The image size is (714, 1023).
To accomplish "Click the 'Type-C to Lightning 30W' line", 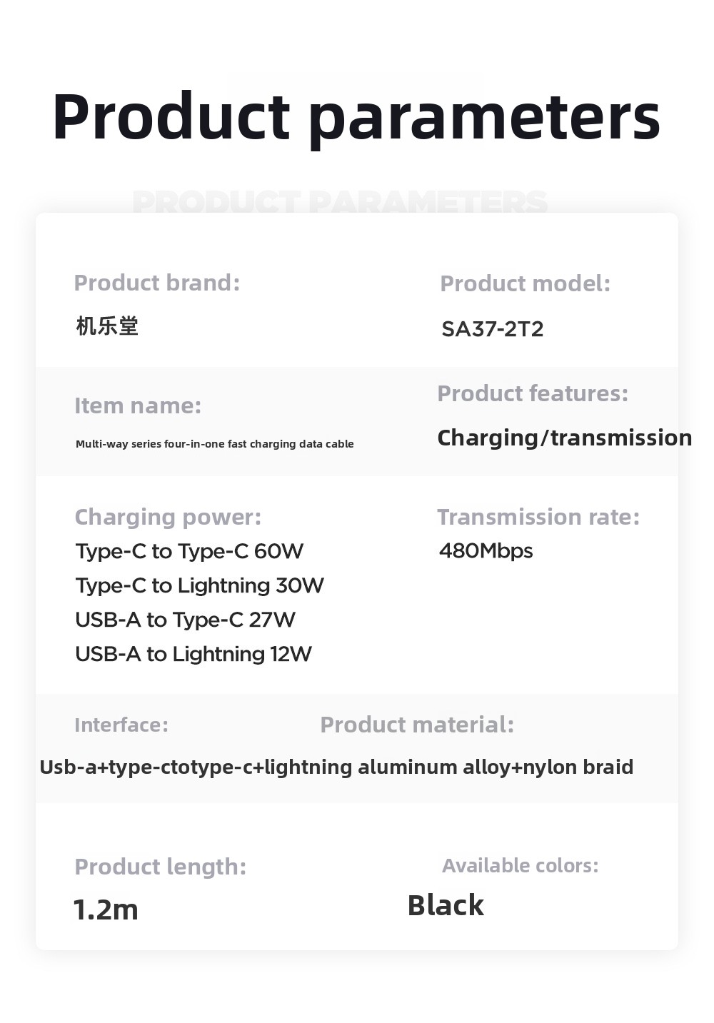I will tap(199, 585).
